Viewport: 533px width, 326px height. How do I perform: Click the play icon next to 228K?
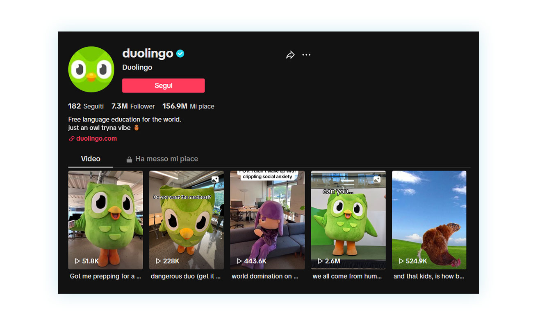click(x=158, y=261)
